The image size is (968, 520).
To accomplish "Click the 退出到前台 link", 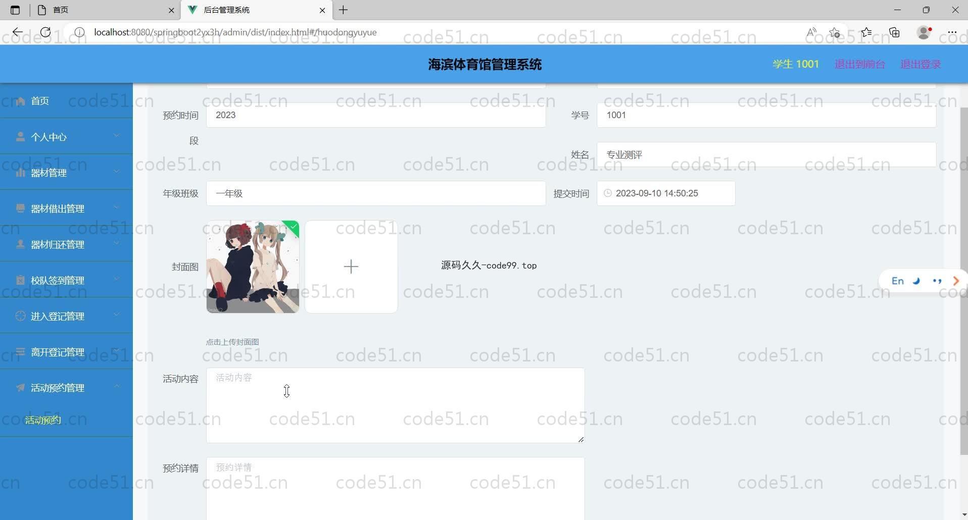I will pyautogui.click(x=859, y=64).
